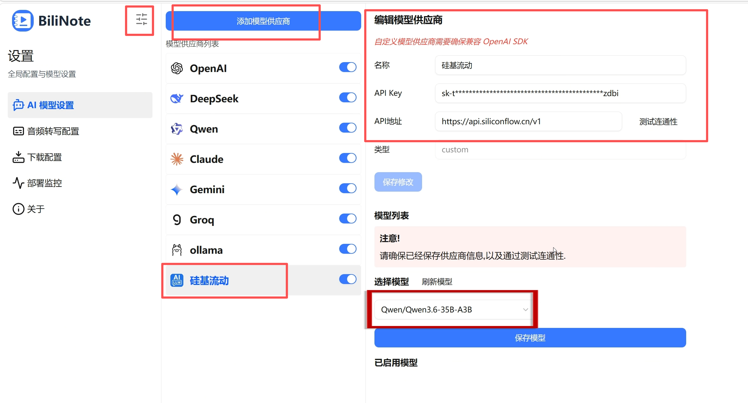The height and width of the screenshot is (403, 748).
Task: Select the DeepSeek provider name
Action: [214, 99]
